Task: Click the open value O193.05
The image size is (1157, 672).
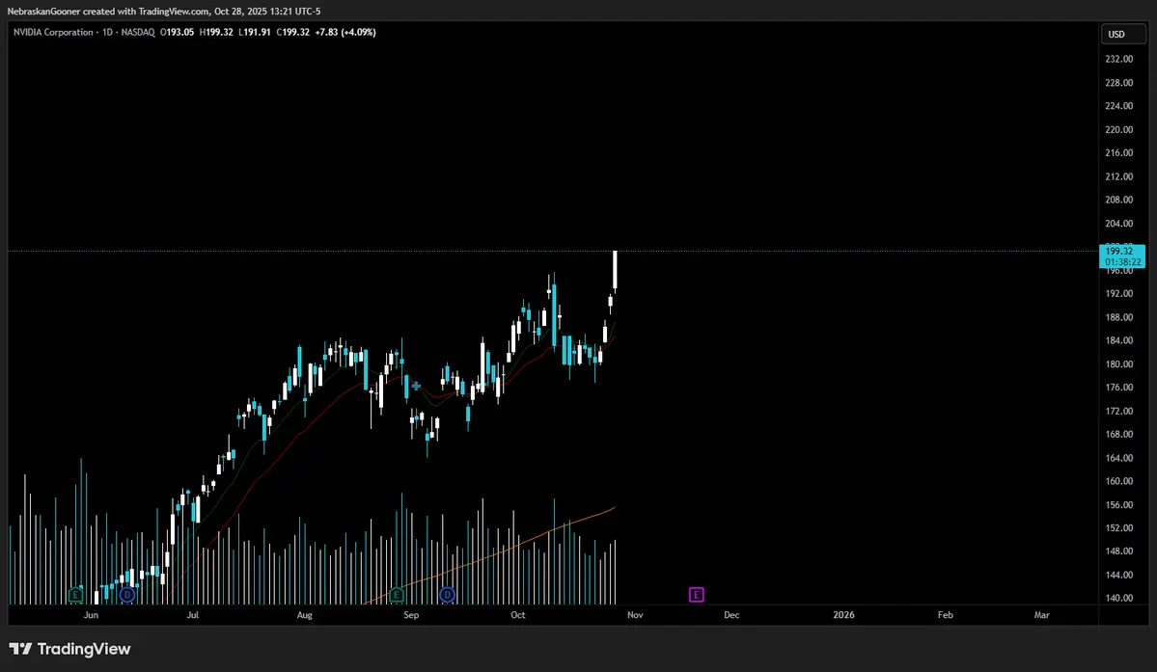Action: pos(178,33)
